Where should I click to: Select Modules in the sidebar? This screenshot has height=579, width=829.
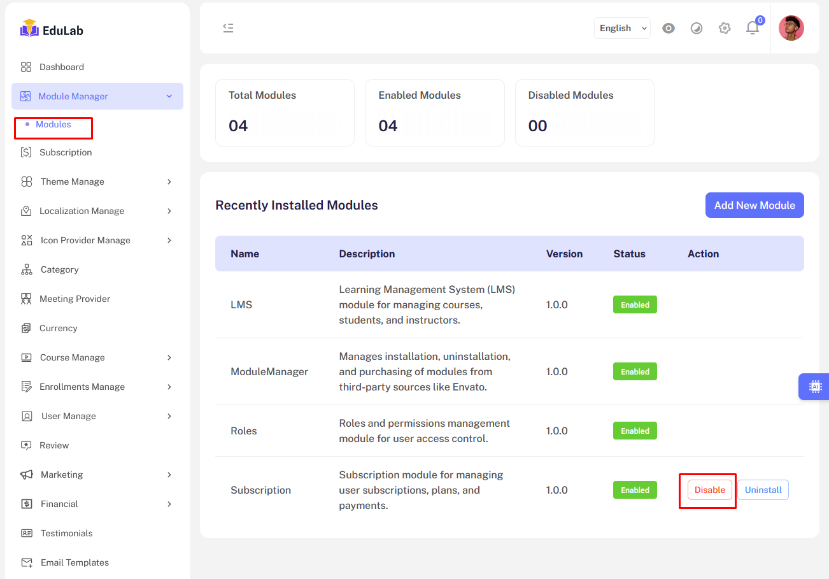point(53,124)
